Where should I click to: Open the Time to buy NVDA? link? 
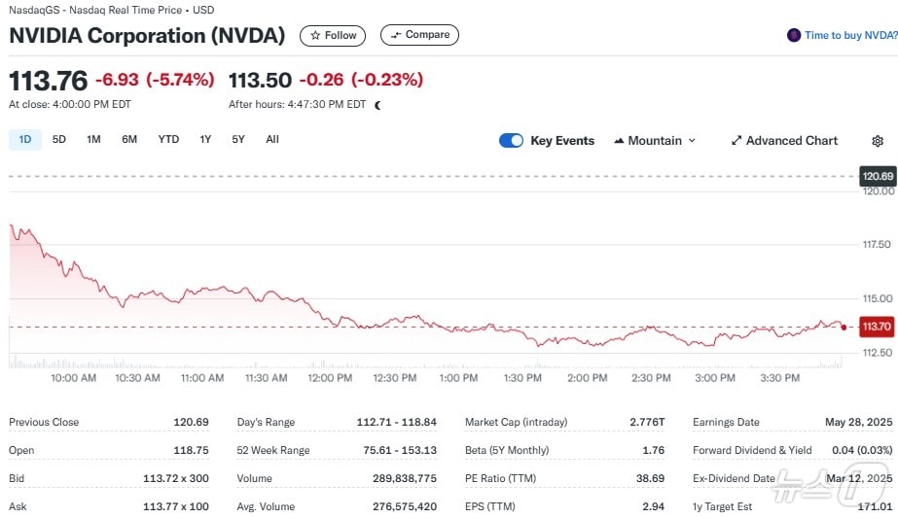(850, 35)
